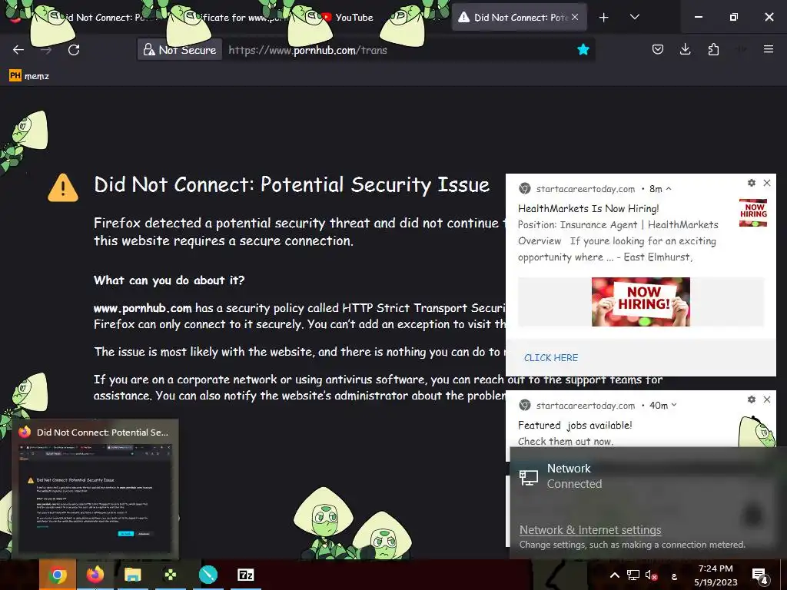The width and height of the screenshot is (787, 590).
Task: Show hidden tray icons chevron
Action: point(614,575)
